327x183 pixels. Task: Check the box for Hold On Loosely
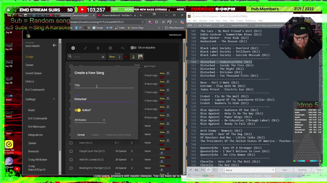71,160
